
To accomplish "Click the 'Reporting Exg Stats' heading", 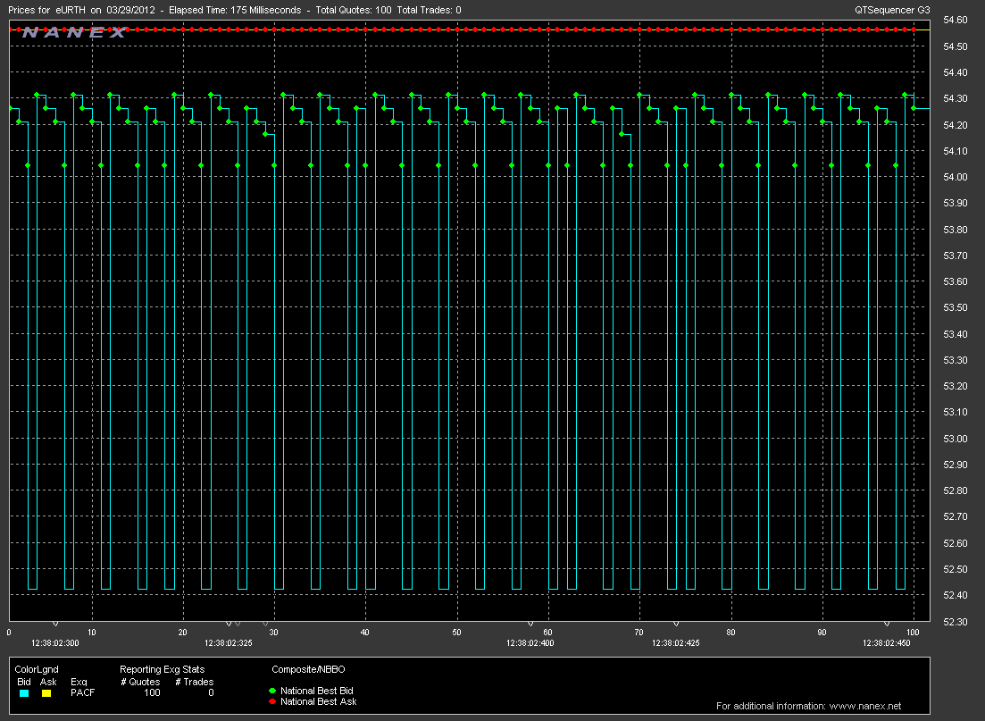I will (162, 669).
